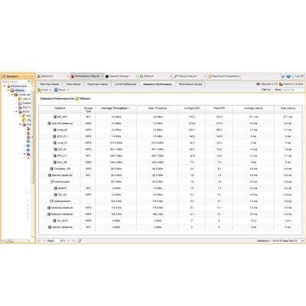The width and height of the screenshot is (306, 306).
Task: Click the Log Off link
Action: 299,76
